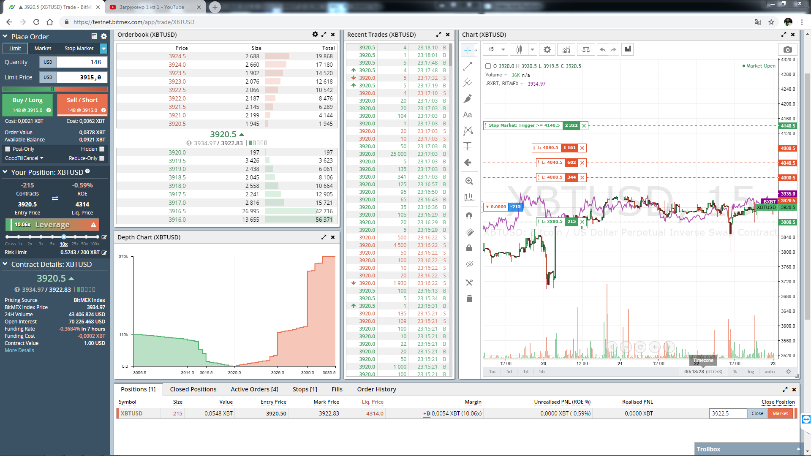The height and width of the screenshot is (456, 811).
Task: Enable the Post-Only checkbox
Action: pyautogui.click(x=8, y=149)
